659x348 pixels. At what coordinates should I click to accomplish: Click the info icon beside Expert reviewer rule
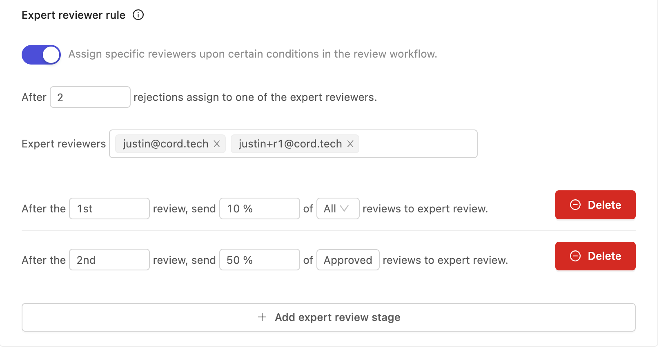(x=138, y=15)
